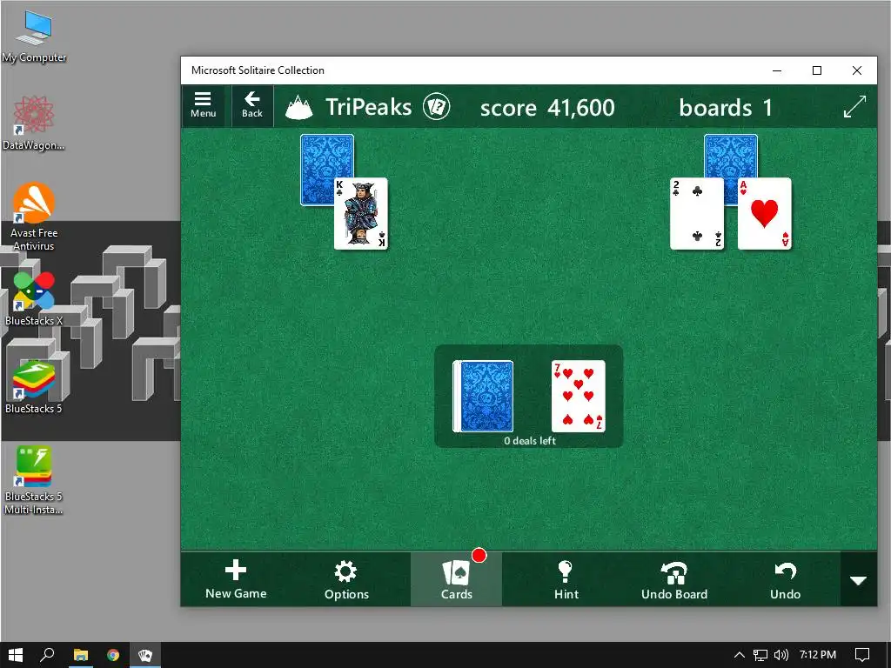
Task: Open File Explorer from taskbar
Action: click(81, 655)
